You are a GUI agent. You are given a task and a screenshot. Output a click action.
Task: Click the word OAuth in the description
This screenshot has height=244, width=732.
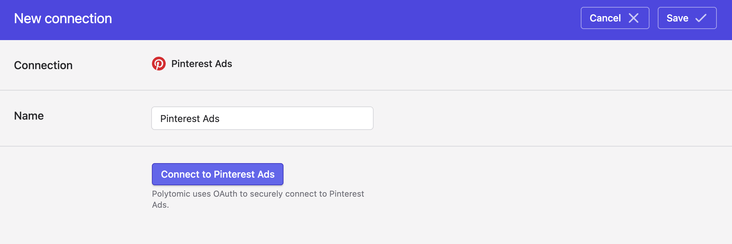tap(225, 194)
